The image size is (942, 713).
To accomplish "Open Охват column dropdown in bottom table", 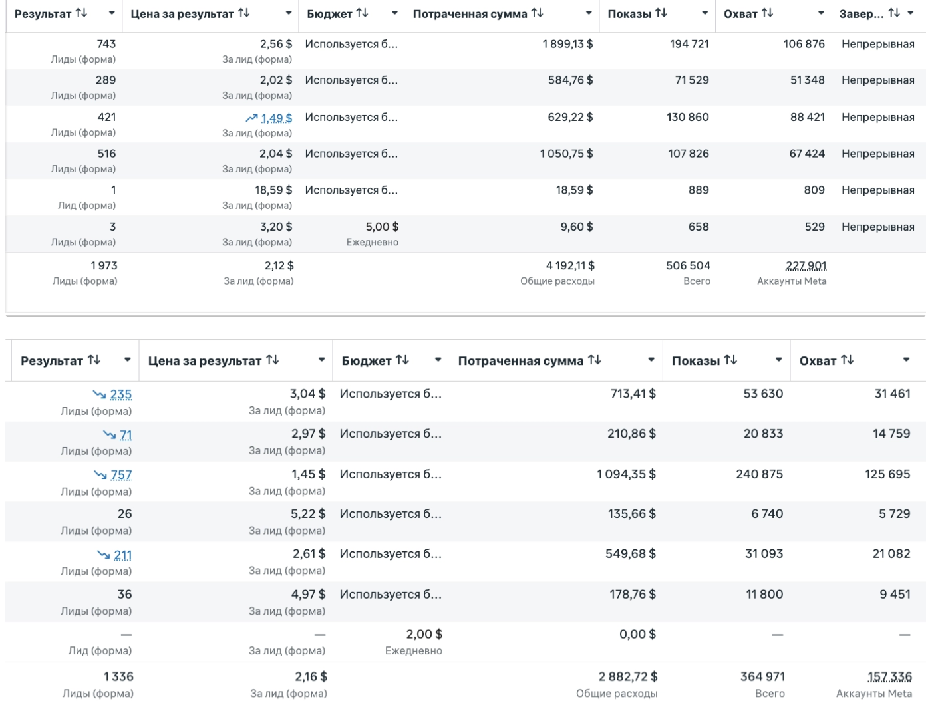I will pyautogui.click(x=906, y=360).
